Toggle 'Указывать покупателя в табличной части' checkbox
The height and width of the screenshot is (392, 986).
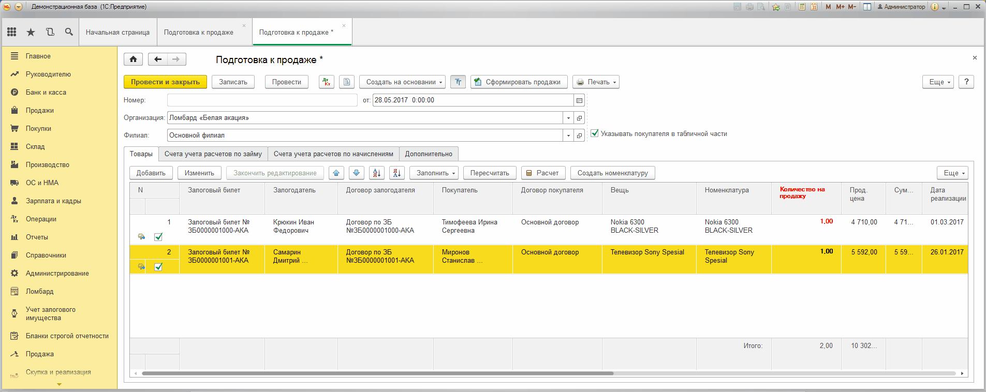(595, 133)
